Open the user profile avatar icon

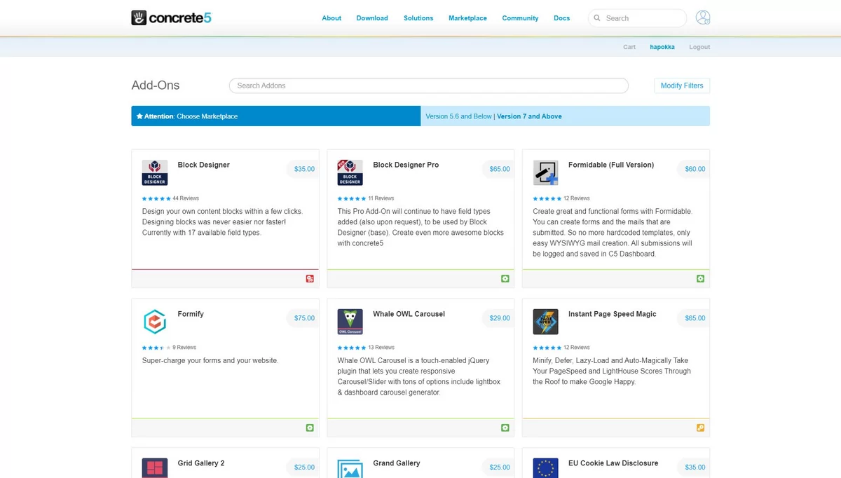point(702,18)
